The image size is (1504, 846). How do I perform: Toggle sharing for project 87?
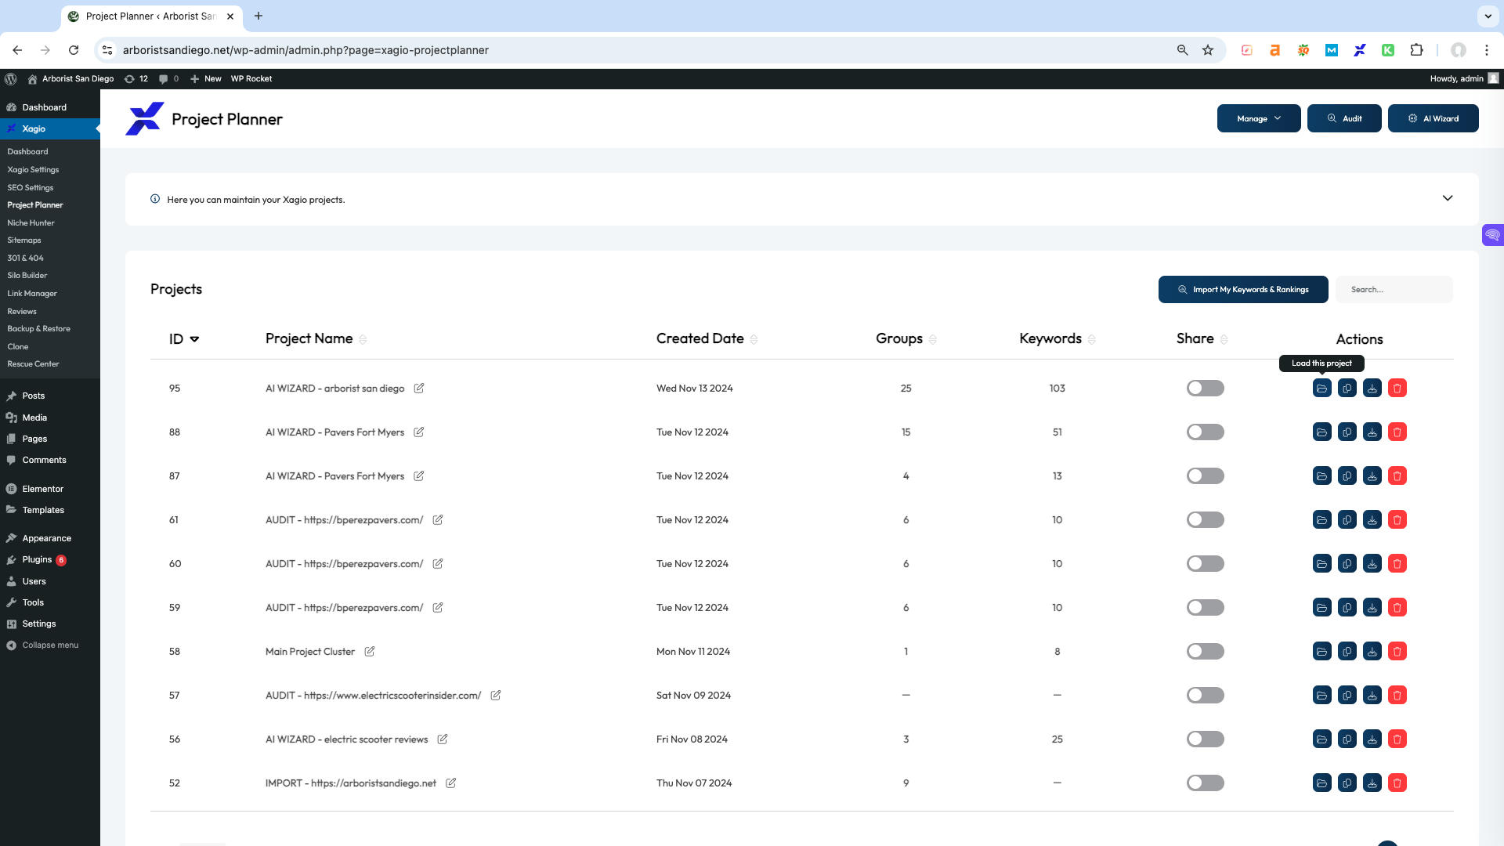(x=1205, y=476)
